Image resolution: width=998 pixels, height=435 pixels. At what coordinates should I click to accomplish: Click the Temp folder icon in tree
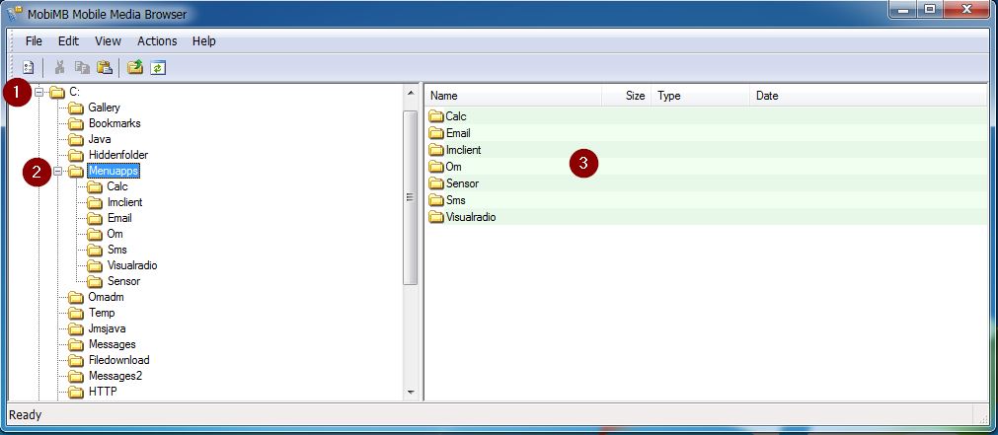76,313
